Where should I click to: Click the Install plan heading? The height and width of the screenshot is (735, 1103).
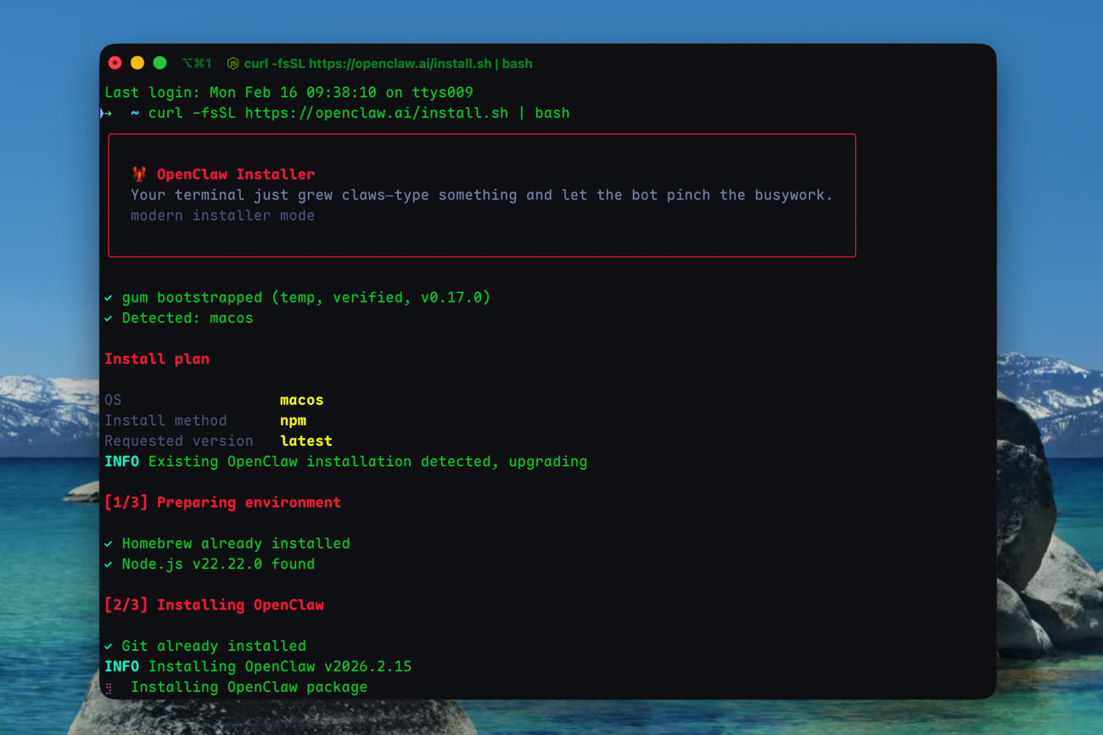click(156, 359)
